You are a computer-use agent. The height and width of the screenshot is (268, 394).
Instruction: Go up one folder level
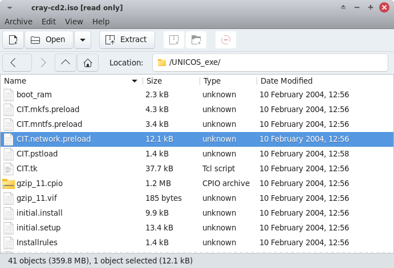click(66, 63)
